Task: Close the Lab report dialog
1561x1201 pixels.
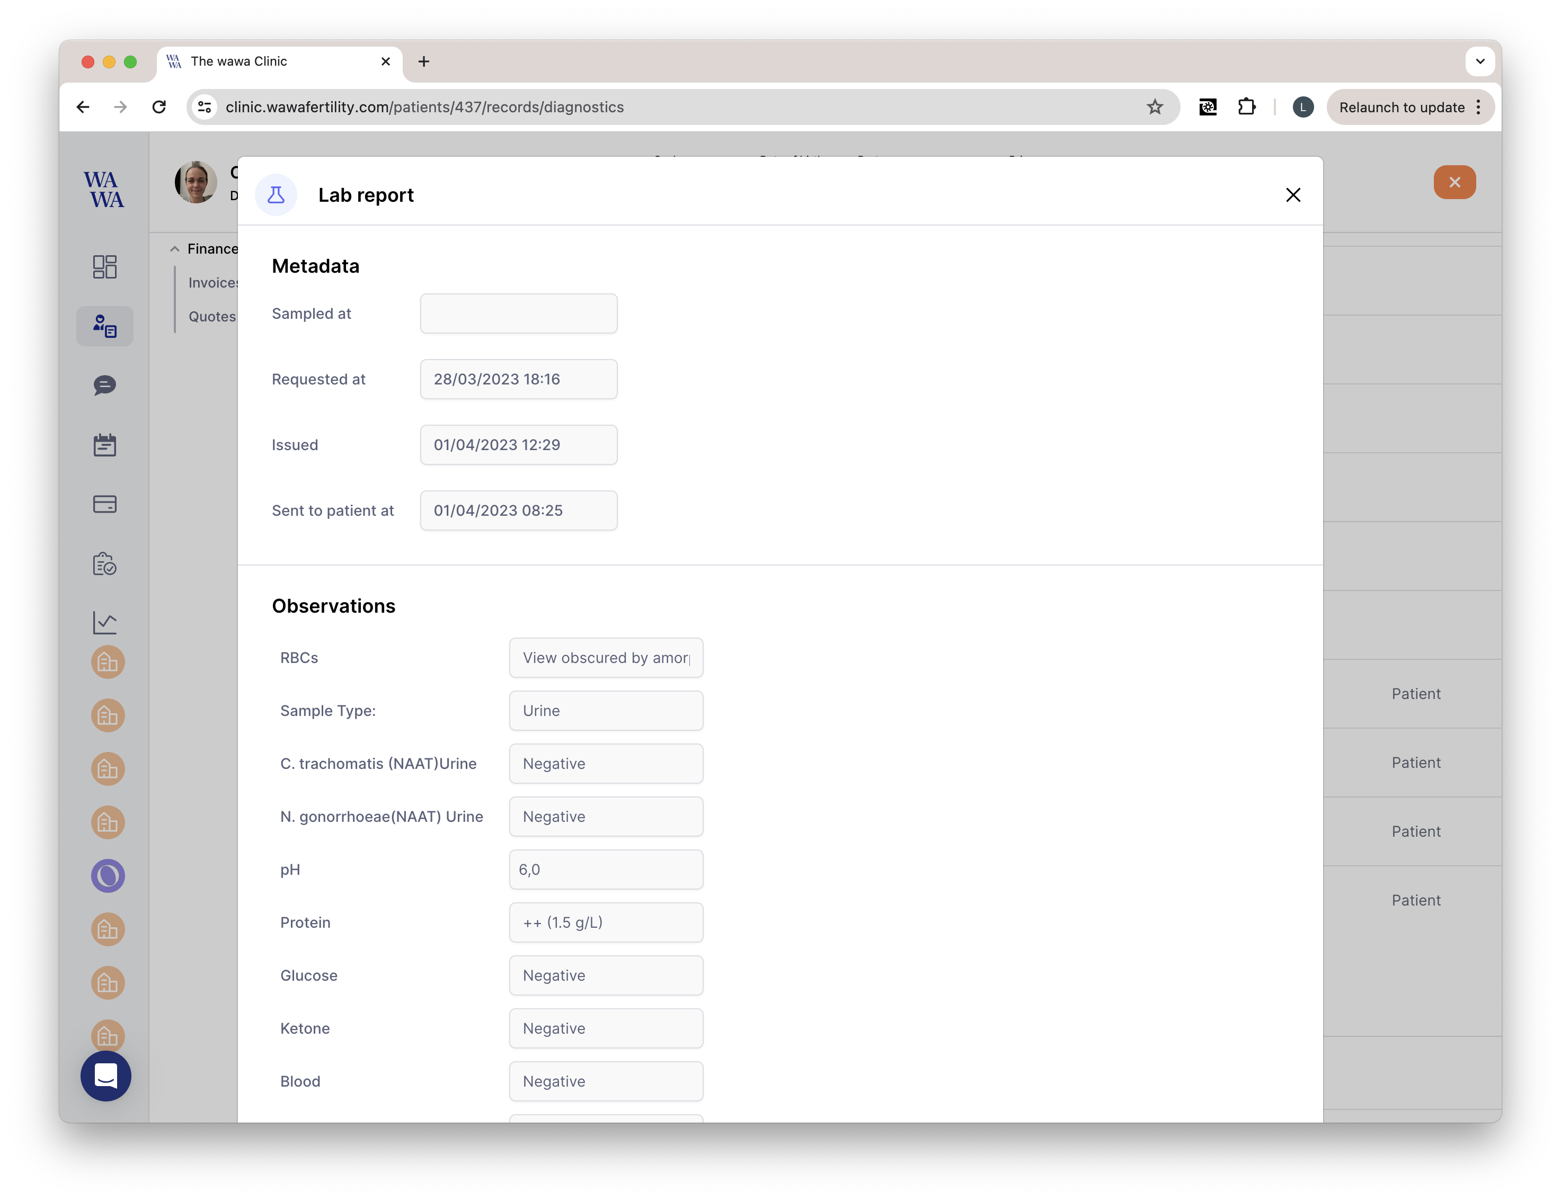Action: [1292, 195]
